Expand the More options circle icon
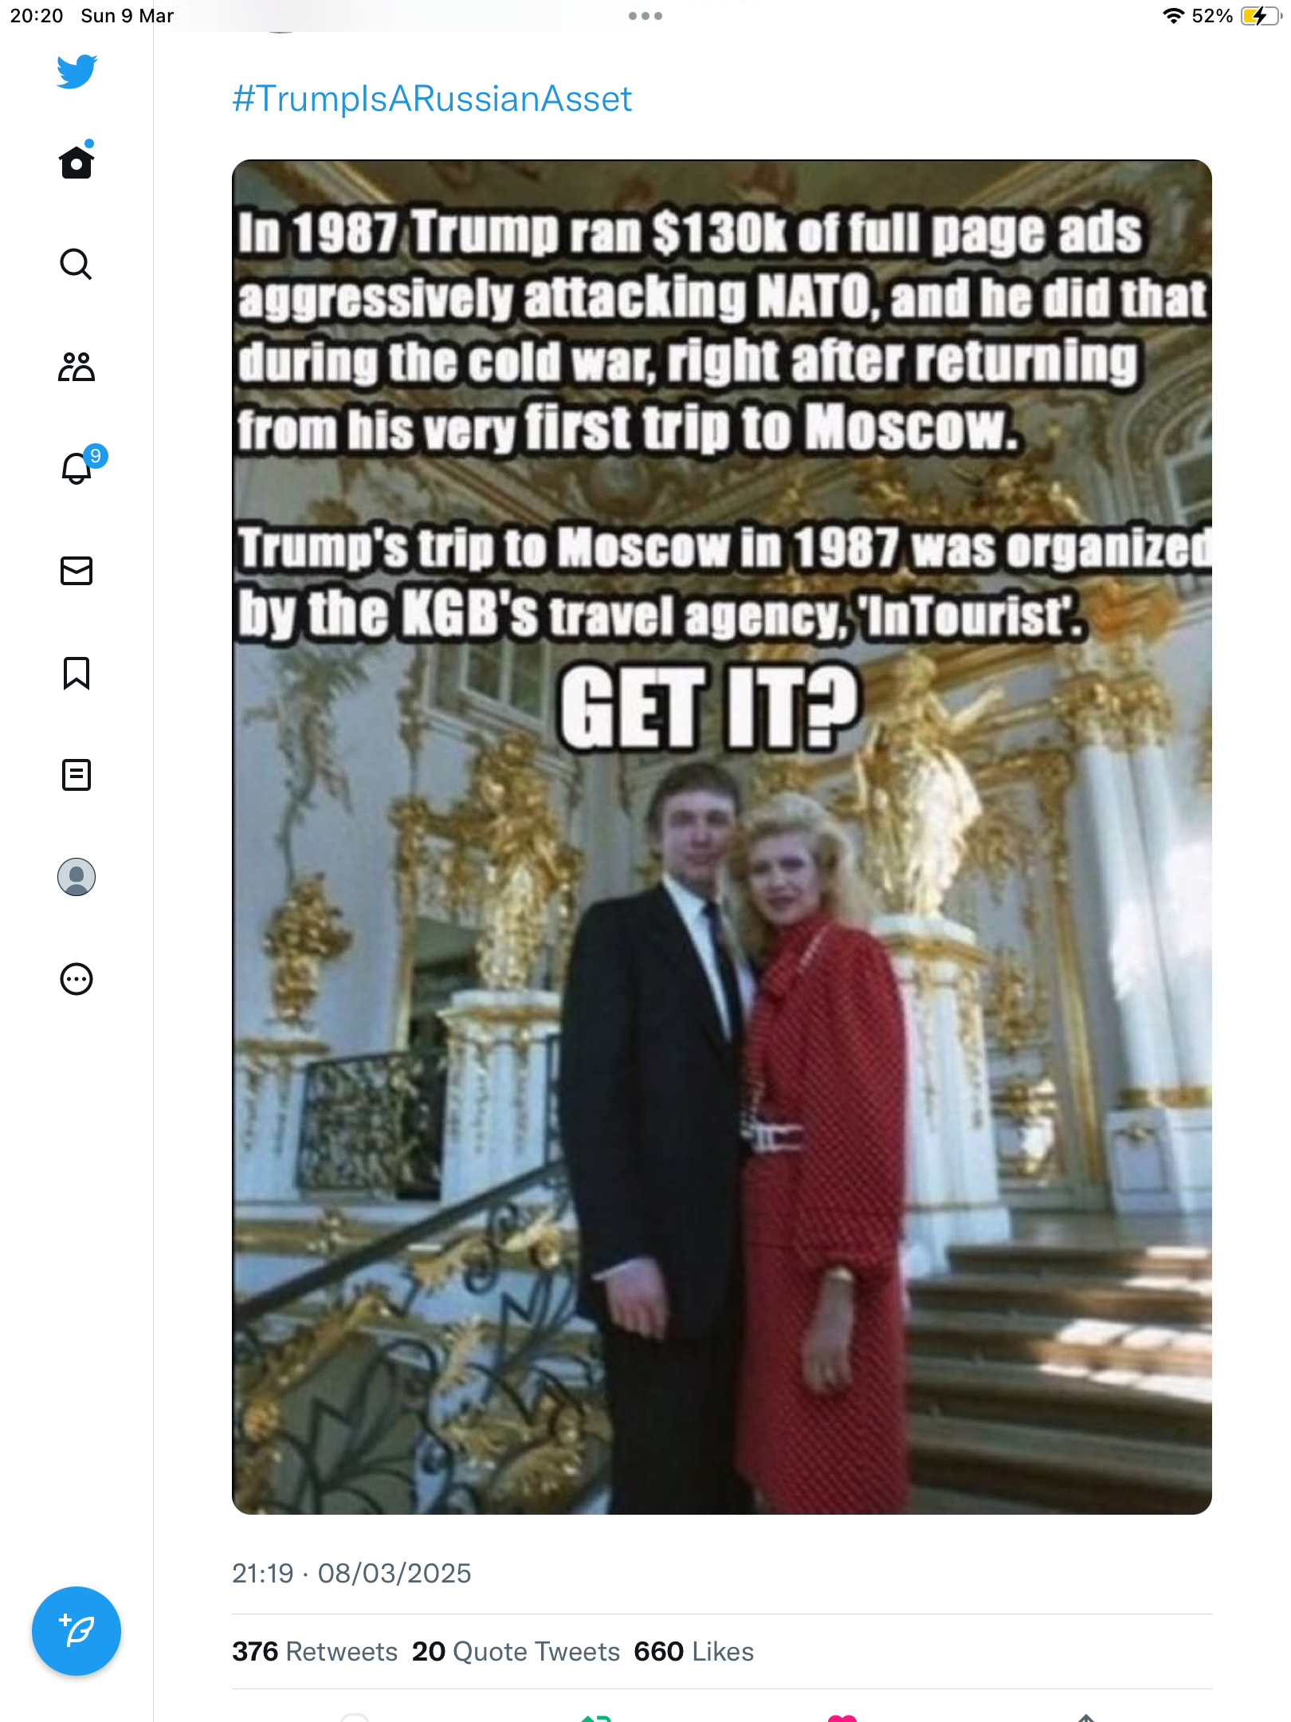 (77, 979)
